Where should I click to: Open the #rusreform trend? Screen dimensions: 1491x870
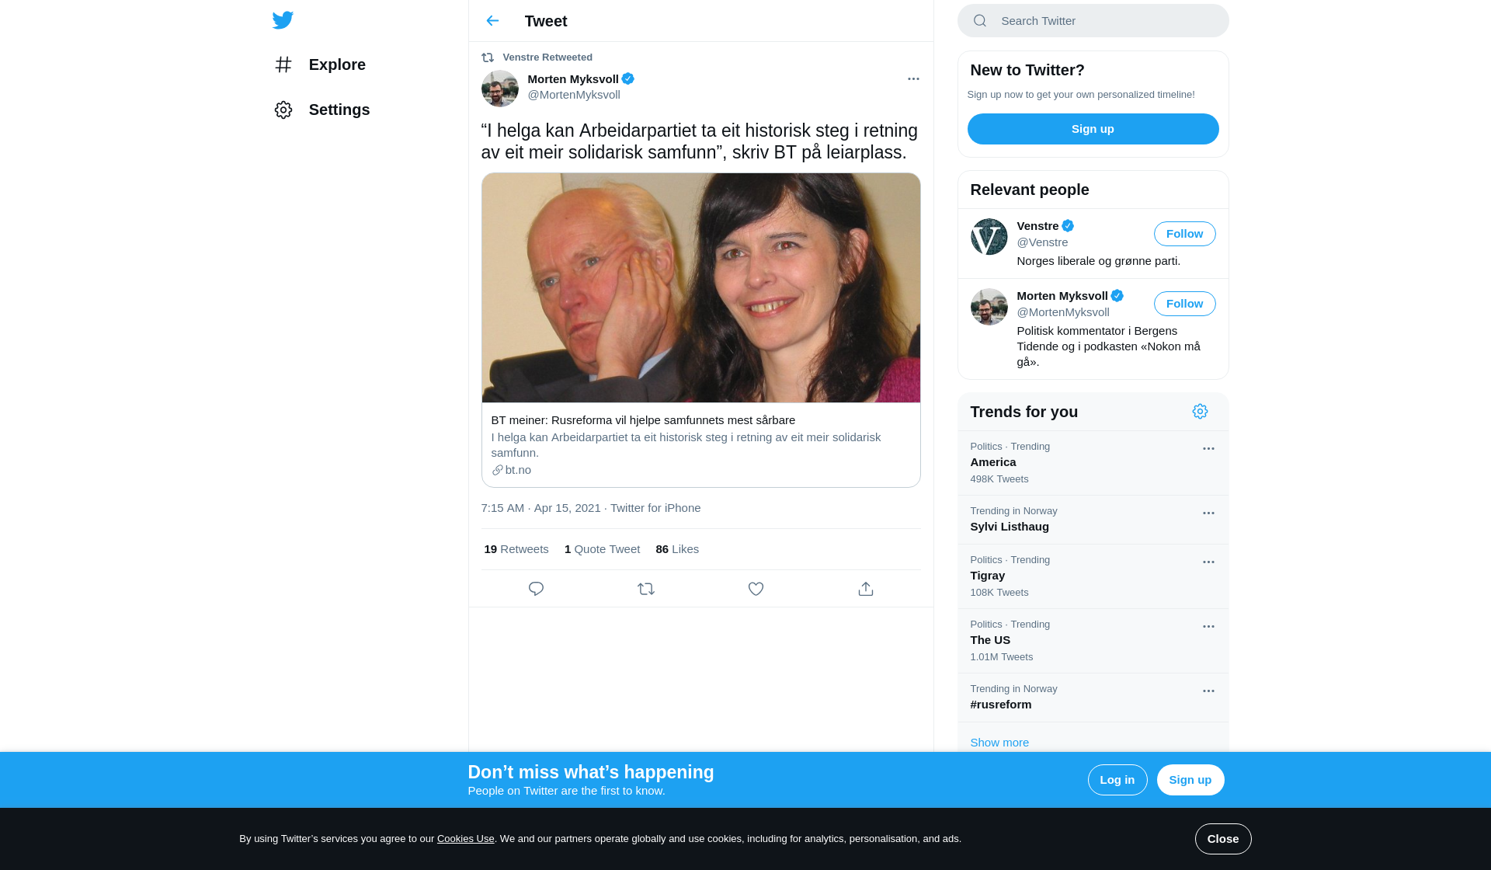[1093, 698]
